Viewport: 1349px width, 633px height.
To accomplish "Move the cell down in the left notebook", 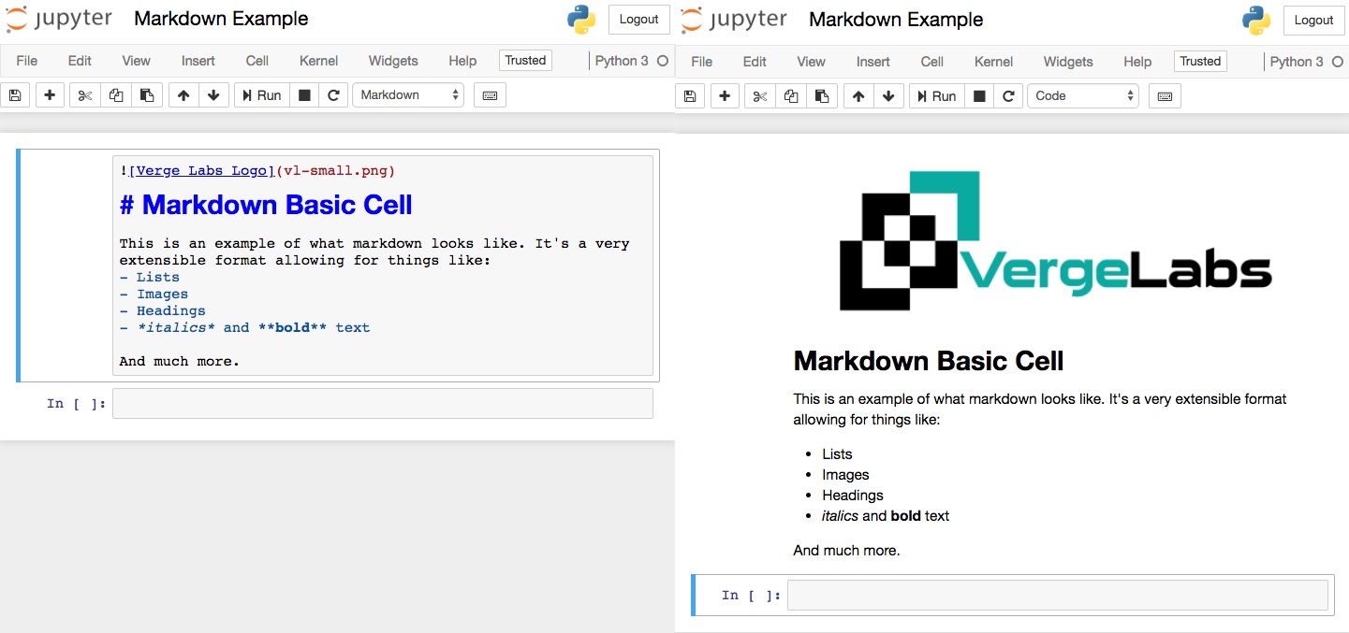I will pos(213,95).
